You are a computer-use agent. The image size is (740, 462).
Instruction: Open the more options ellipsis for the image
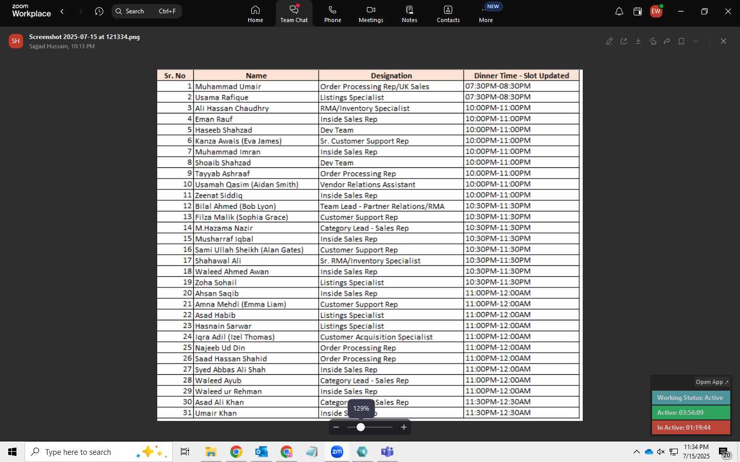coord(696,42)
